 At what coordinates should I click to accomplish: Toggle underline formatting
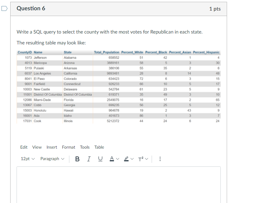[x=100, y=159]
